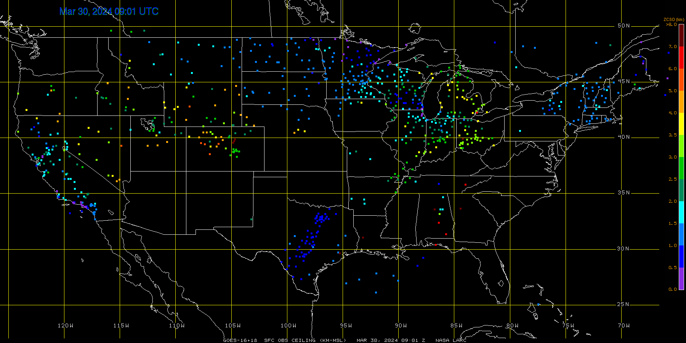Click the 40 N latitude label
Screen dimensions: 686x343
(623, 137)
